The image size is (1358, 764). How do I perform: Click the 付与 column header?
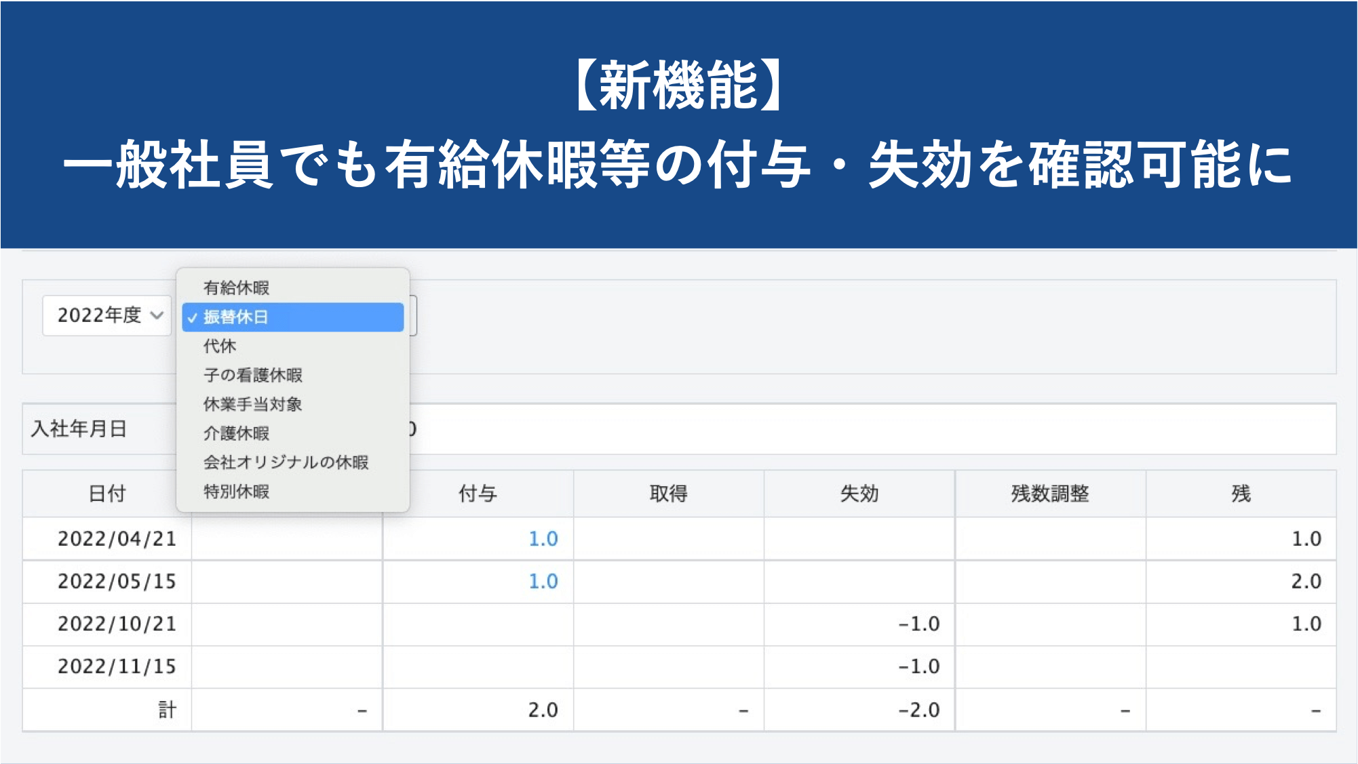tap(478, 494)
